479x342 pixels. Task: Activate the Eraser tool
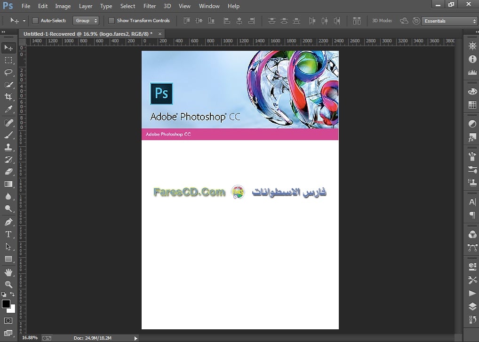[x=8, y=172]
